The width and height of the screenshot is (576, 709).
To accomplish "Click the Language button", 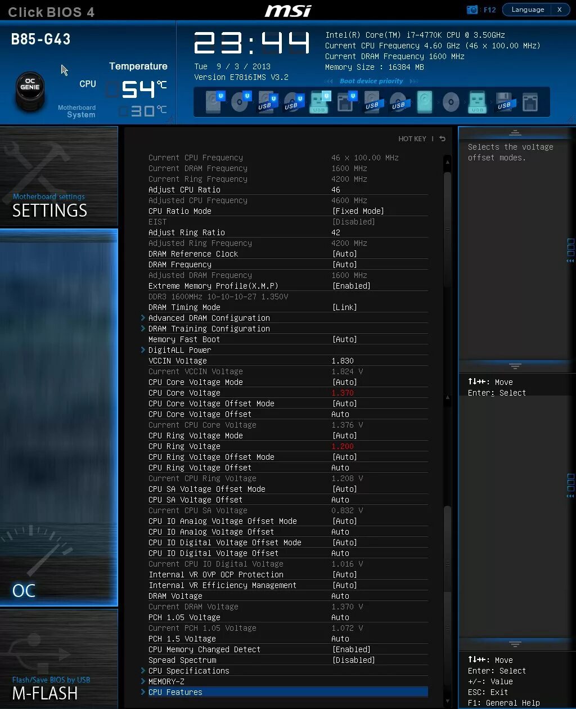I will tap(528, 10).
